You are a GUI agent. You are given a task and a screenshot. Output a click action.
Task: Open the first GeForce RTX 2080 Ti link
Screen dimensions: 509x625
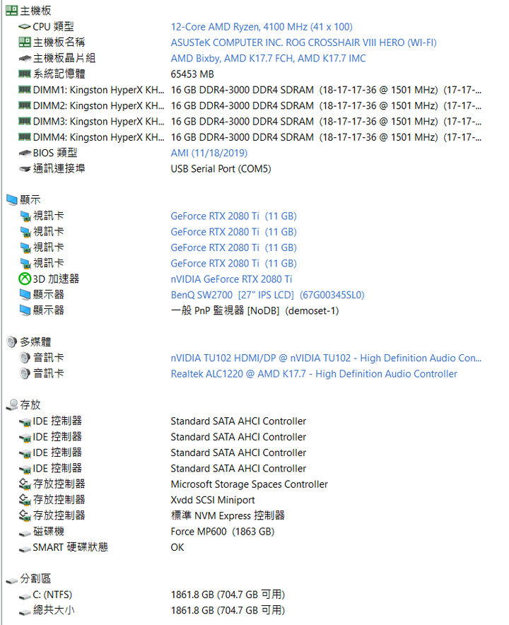click(x=233, y=216)
